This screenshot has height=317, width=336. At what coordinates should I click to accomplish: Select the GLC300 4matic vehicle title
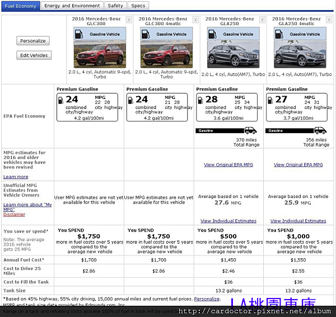click(x=163, y=21)
